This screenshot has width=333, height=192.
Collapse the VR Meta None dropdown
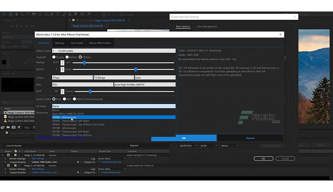(x=114, y=106)
